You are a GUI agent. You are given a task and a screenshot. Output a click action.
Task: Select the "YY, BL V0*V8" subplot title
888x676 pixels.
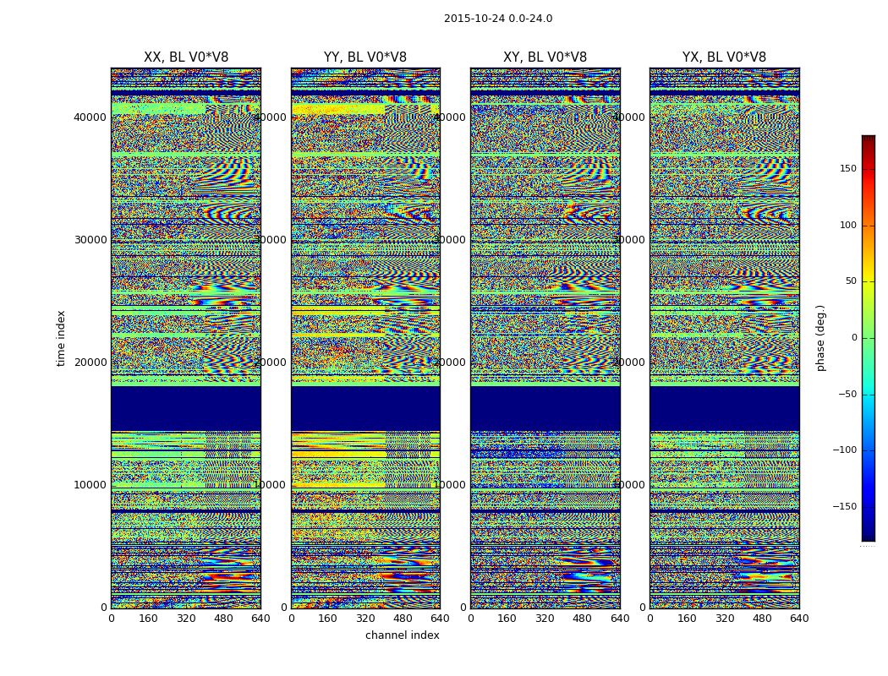365,57
